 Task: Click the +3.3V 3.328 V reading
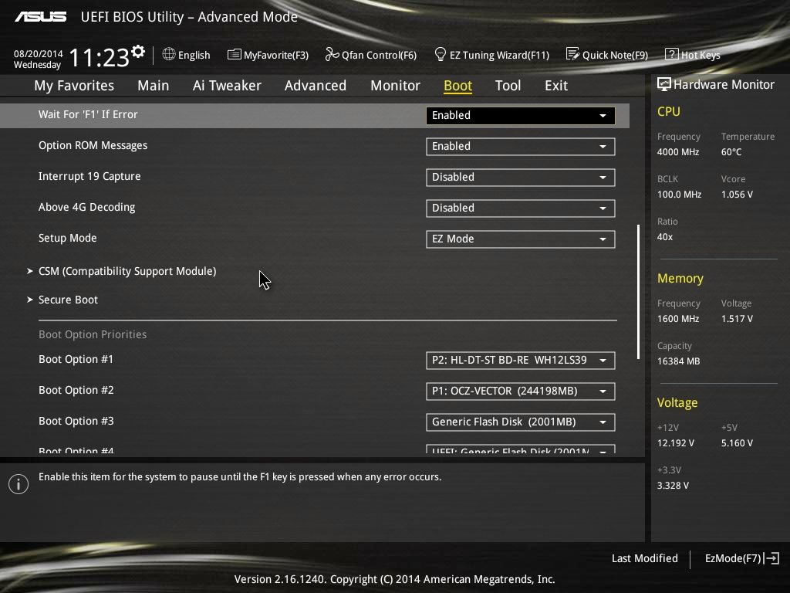tap(673, 485)
